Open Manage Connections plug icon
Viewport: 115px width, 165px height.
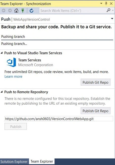(23, 10)
